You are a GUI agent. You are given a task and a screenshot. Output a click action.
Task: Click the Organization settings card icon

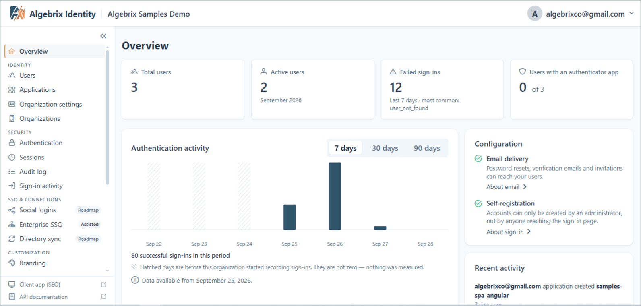pos(12,104)
